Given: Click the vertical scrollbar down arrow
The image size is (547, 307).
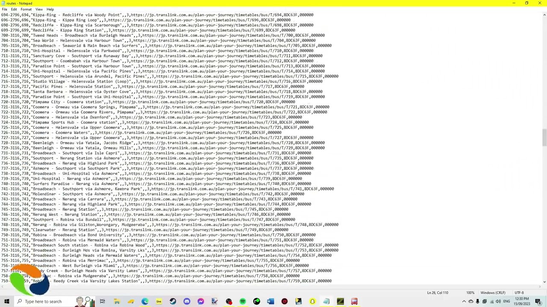Looking at the screenshot, I should tap(544, 281).
